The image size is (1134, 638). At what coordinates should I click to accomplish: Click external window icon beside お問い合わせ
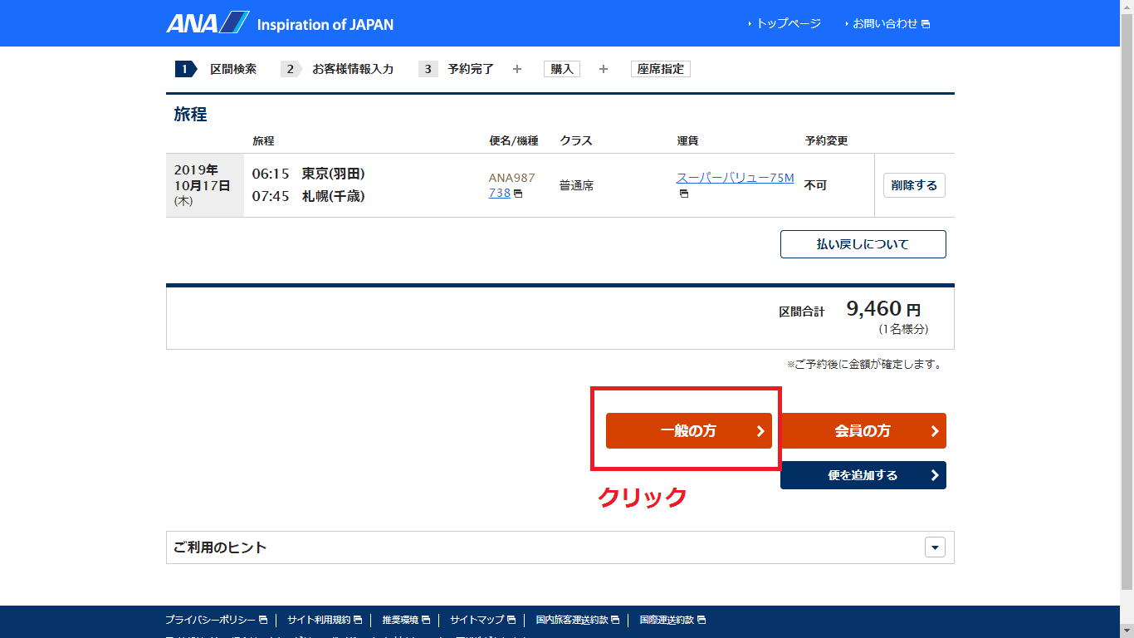click(x=926, y=24)
